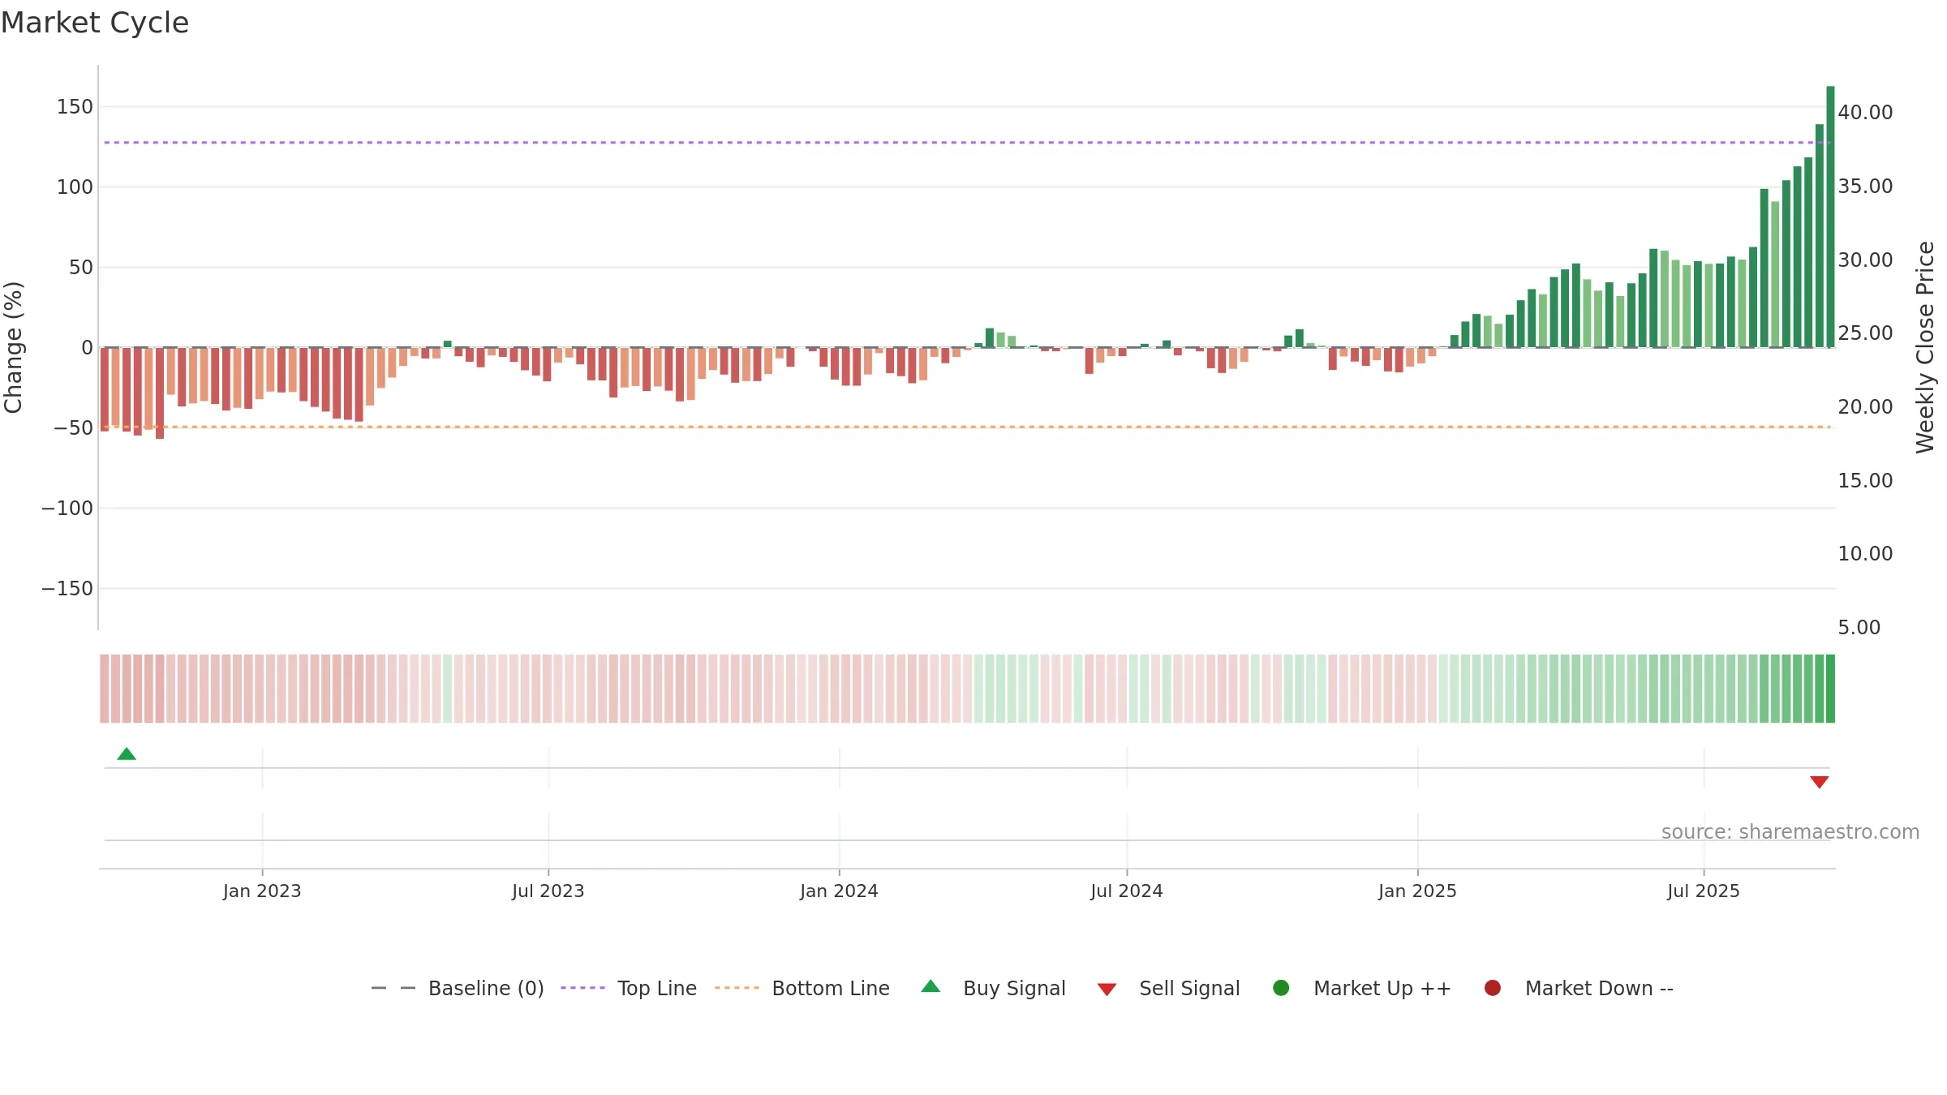This screenshot has height=1095, width=1947.
Task: Click the 150 left axis tick label
Action: click(x=75, y=107)
